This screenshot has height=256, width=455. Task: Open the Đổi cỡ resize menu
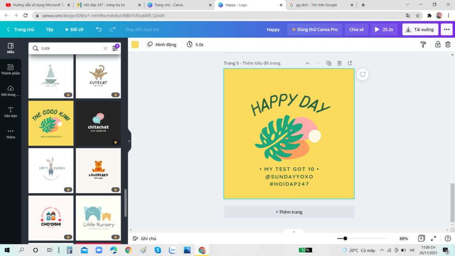coord(74,29)
